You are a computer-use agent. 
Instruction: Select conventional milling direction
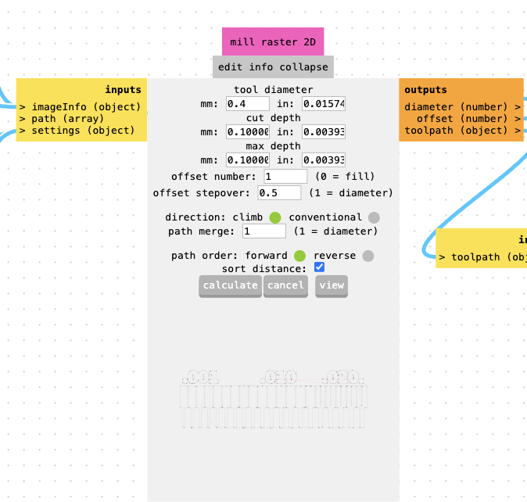[374, 217]
